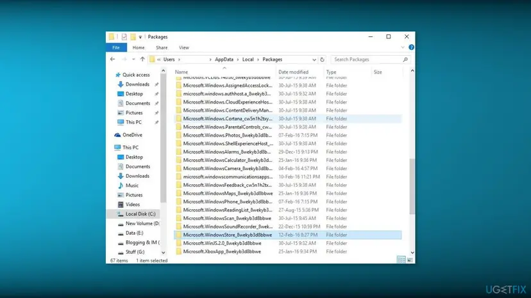The image size is (531, 298).
Task: Click the This PC computer icon in tree
Action: [117, 147]
